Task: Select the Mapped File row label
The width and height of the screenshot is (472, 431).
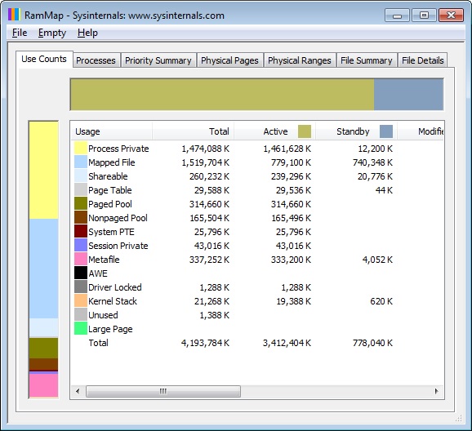Action: pos(112,162)
